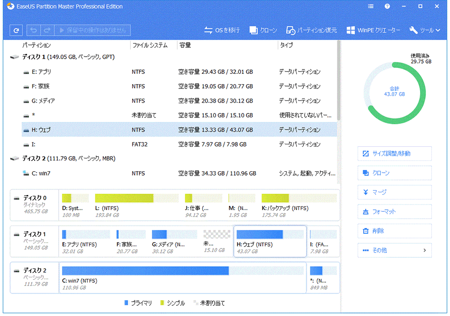
Task: Select the unallocated * partition row
Action: pos(179,115)
